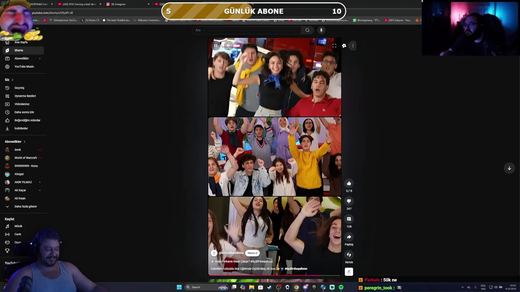Open Geçmiş watch history
520x292 pixels.
pos(23,88)
